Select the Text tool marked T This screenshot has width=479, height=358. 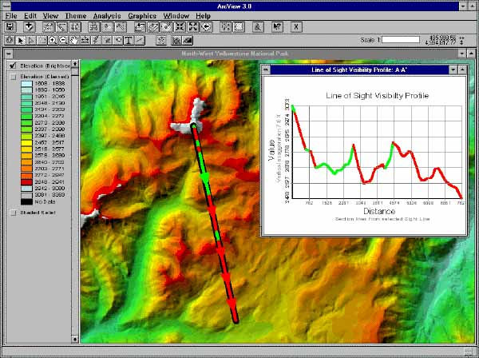pyautogui.click(x=128, y=39)
